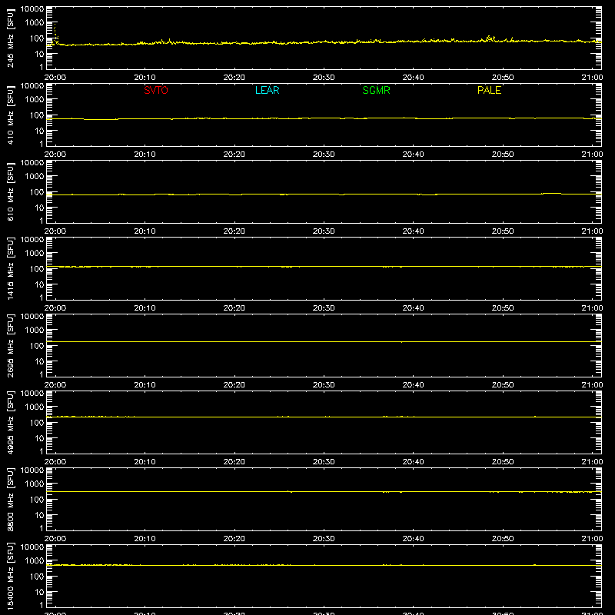
Task: Click 20:00 time label below 610 MHz plot
Action: 55,231
